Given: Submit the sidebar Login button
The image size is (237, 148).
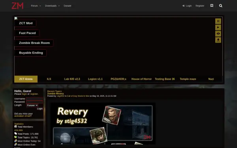Looking at the screenshot, I should pos(40,109).
